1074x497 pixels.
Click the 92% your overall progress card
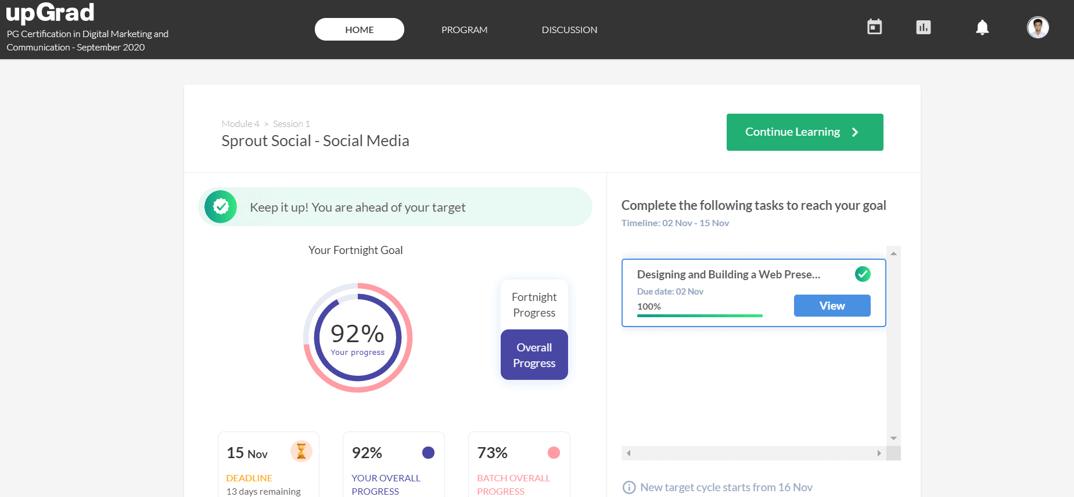(x=394, y=464)
